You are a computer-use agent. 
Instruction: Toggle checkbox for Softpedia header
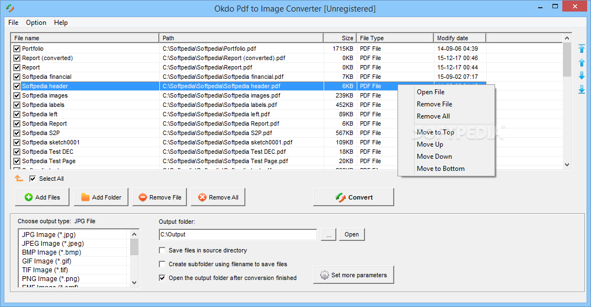point(17,87)
